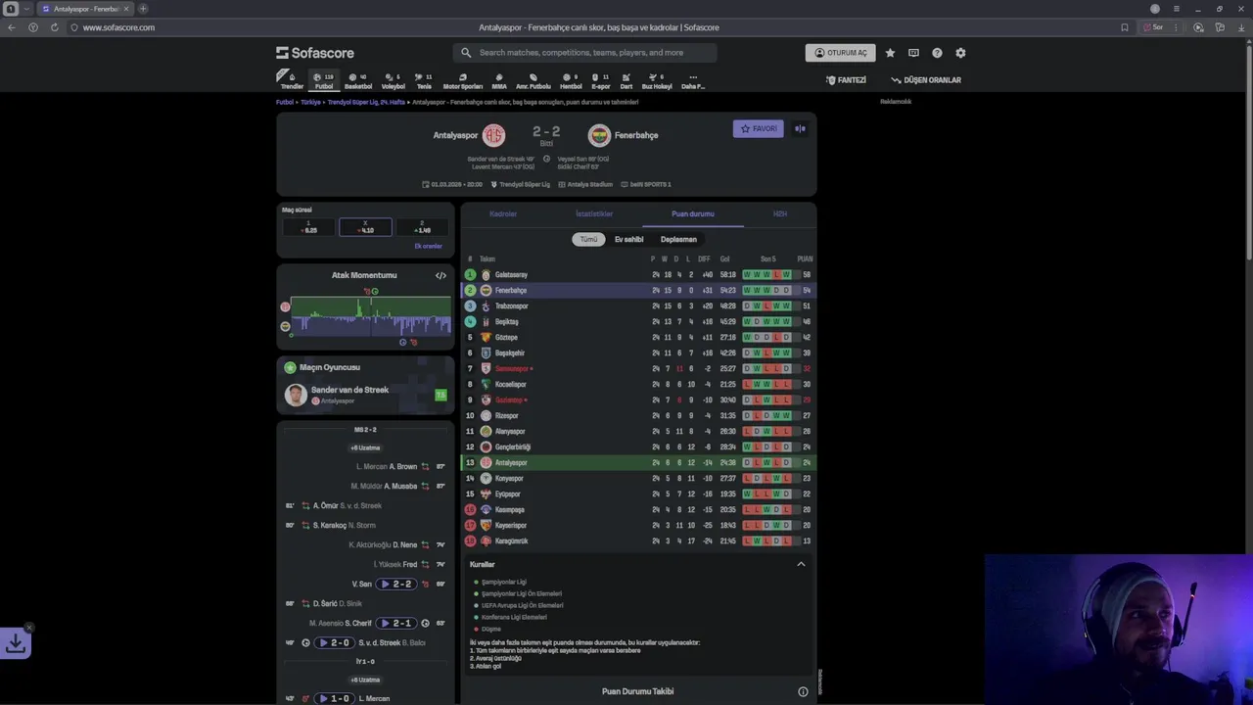
Task: Switch to the İstatistikler tab
Action: [594, 213]
